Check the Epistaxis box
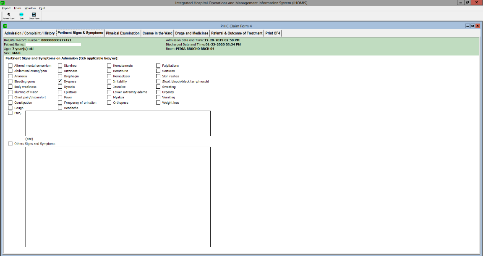Screen dimensions: 483x256 (x=60, y=92)
